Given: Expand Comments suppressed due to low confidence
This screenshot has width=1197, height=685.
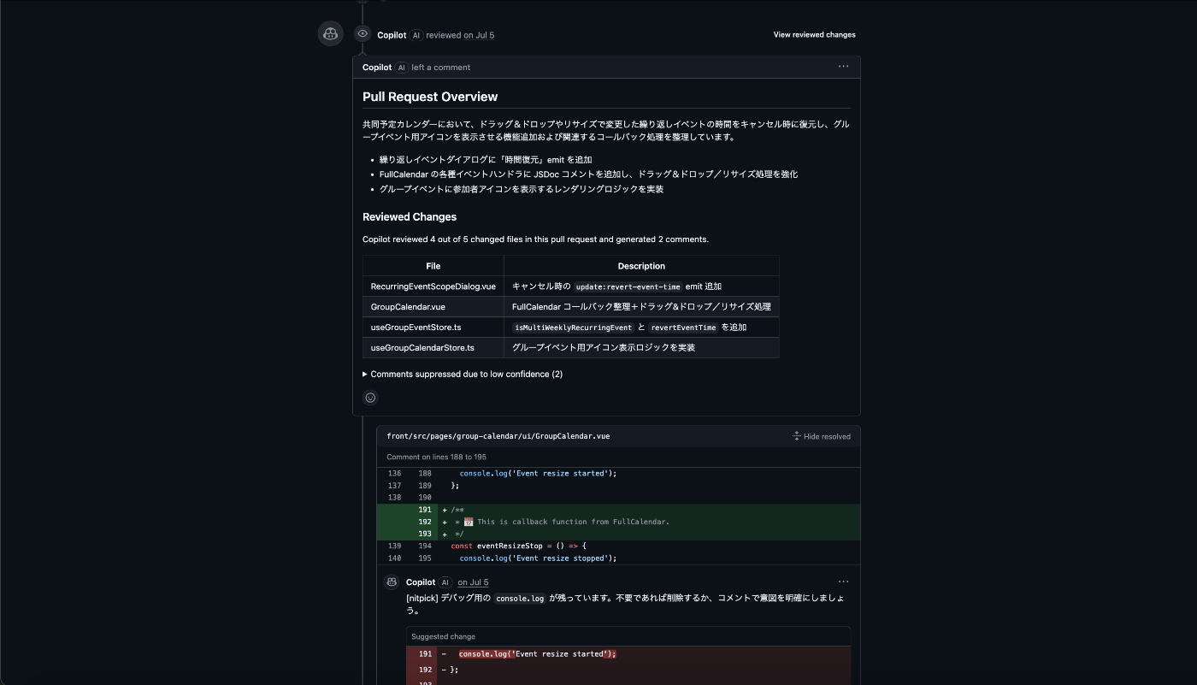Looking at the screenshot, I should pyautogui.click(x=463, y=375).
